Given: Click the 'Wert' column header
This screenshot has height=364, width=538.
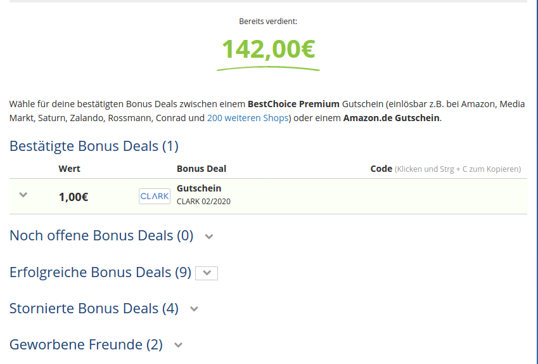Looking at the screenshot, I should pyautogui.click(x=69, y=169).
